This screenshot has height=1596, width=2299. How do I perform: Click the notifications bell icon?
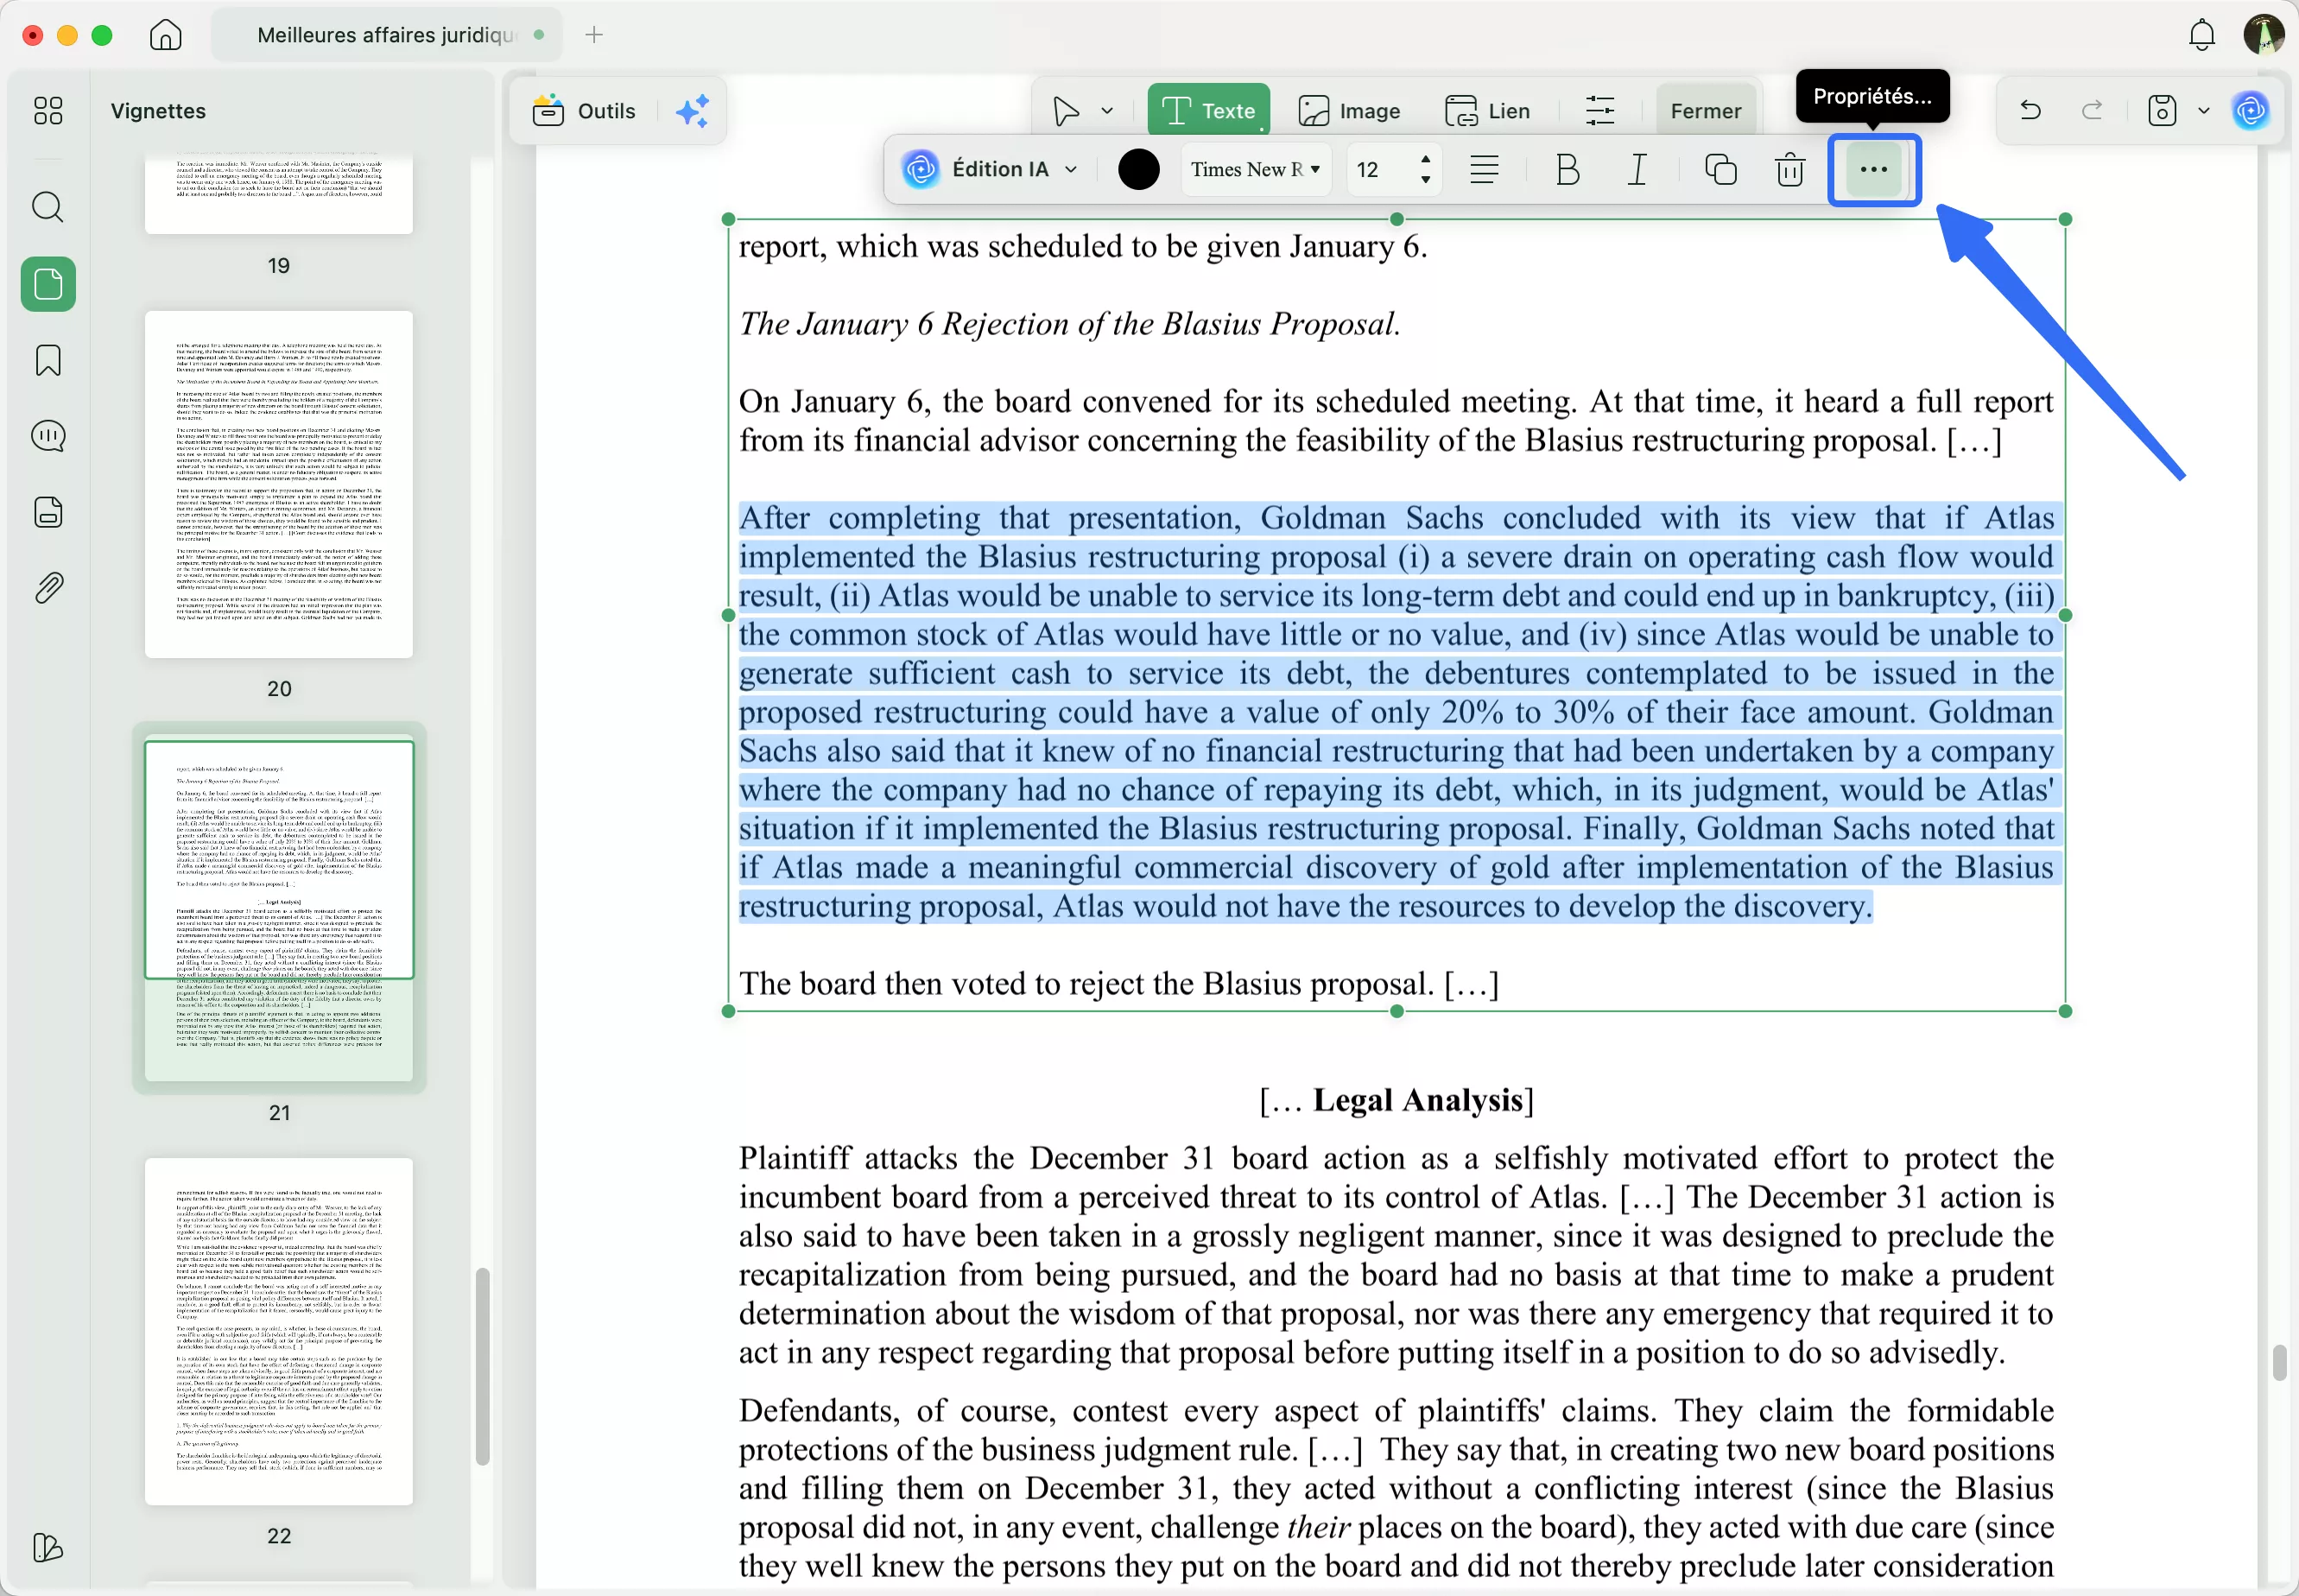click(x=2201, y=35)
